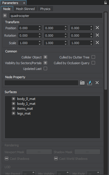
Task: Click the quadrocopter node name field
Action: click(56, 16)
